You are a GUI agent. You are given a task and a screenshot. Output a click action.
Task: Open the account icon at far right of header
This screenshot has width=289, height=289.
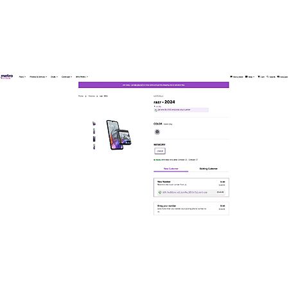278,76
